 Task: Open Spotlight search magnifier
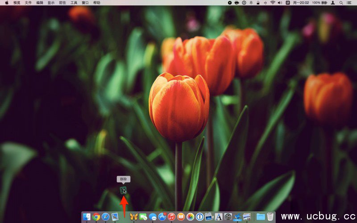(341, 3)
